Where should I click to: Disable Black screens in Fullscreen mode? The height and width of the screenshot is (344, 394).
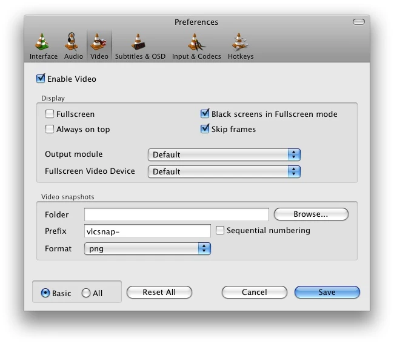[204, 113]
